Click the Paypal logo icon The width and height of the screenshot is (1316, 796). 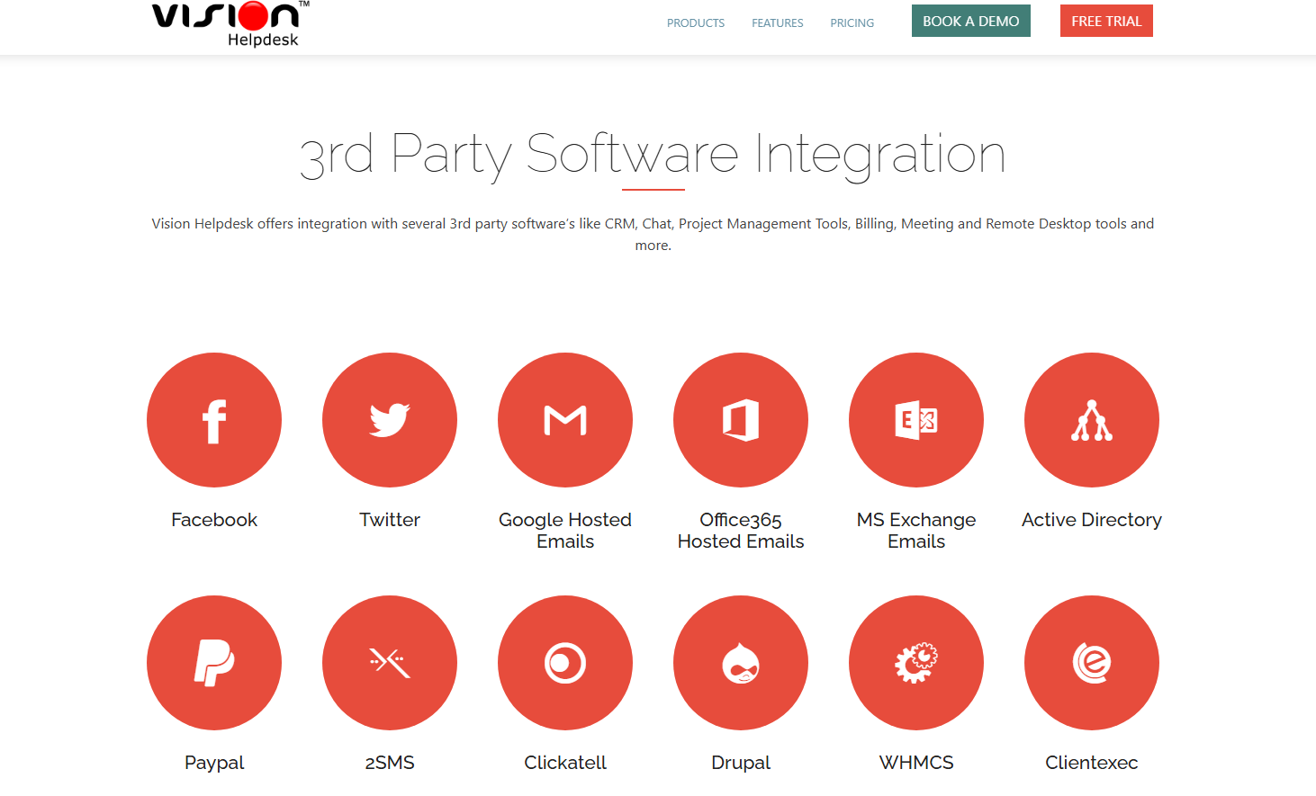coord(214,663)
